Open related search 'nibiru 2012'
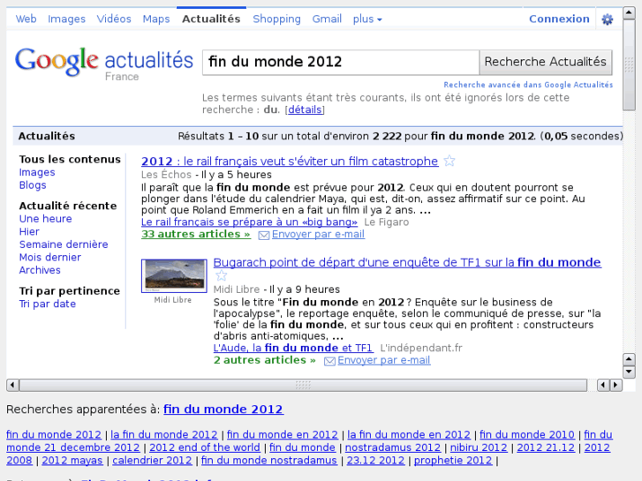This screenshot has width=642, height=481. (x=479, y=447)
